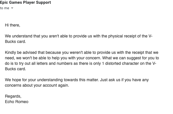
Task: Expand recipient details arrow beside "to me"
Action: [12, 8]
